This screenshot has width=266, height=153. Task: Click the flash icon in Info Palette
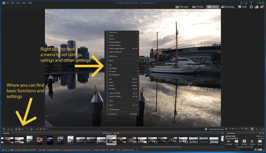252,141
